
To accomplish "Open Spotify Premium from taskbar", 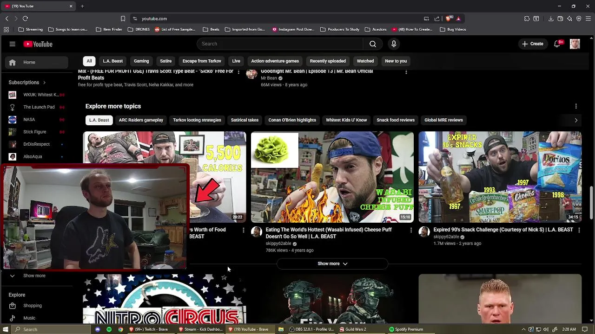I will click(406, 329).
